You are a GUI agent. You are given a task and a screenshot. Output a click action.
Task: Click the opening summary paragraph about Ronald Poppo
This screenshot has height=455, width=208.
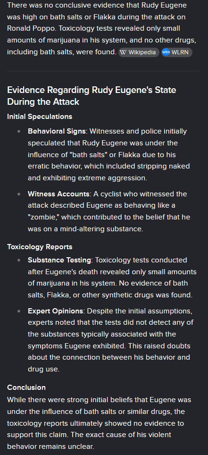coord(101,29)
